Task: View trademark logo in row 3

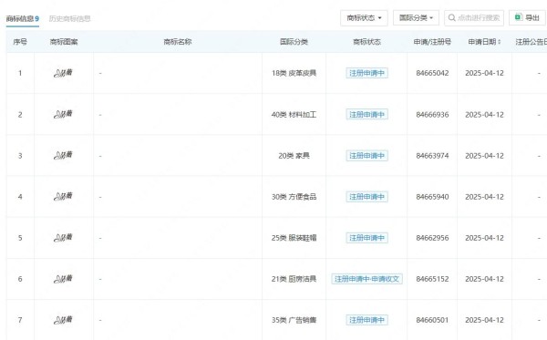Action: coord(63,155)
